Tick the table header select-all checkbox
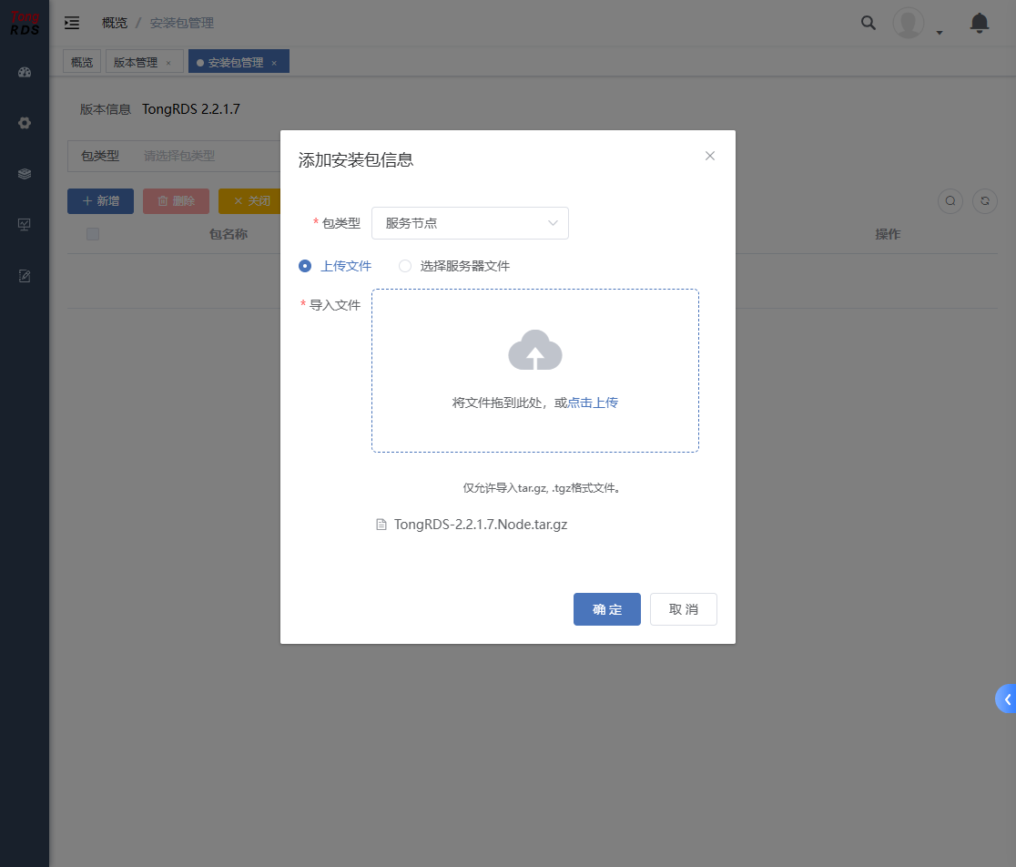1016x867 pixels. (93, 234)
